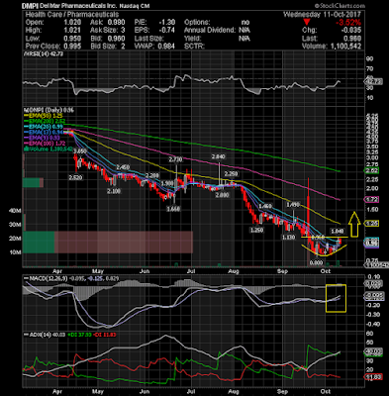Screen dimensions: 389x396
Task: Click the 2.250 price label
Action: tap(232, 174)
